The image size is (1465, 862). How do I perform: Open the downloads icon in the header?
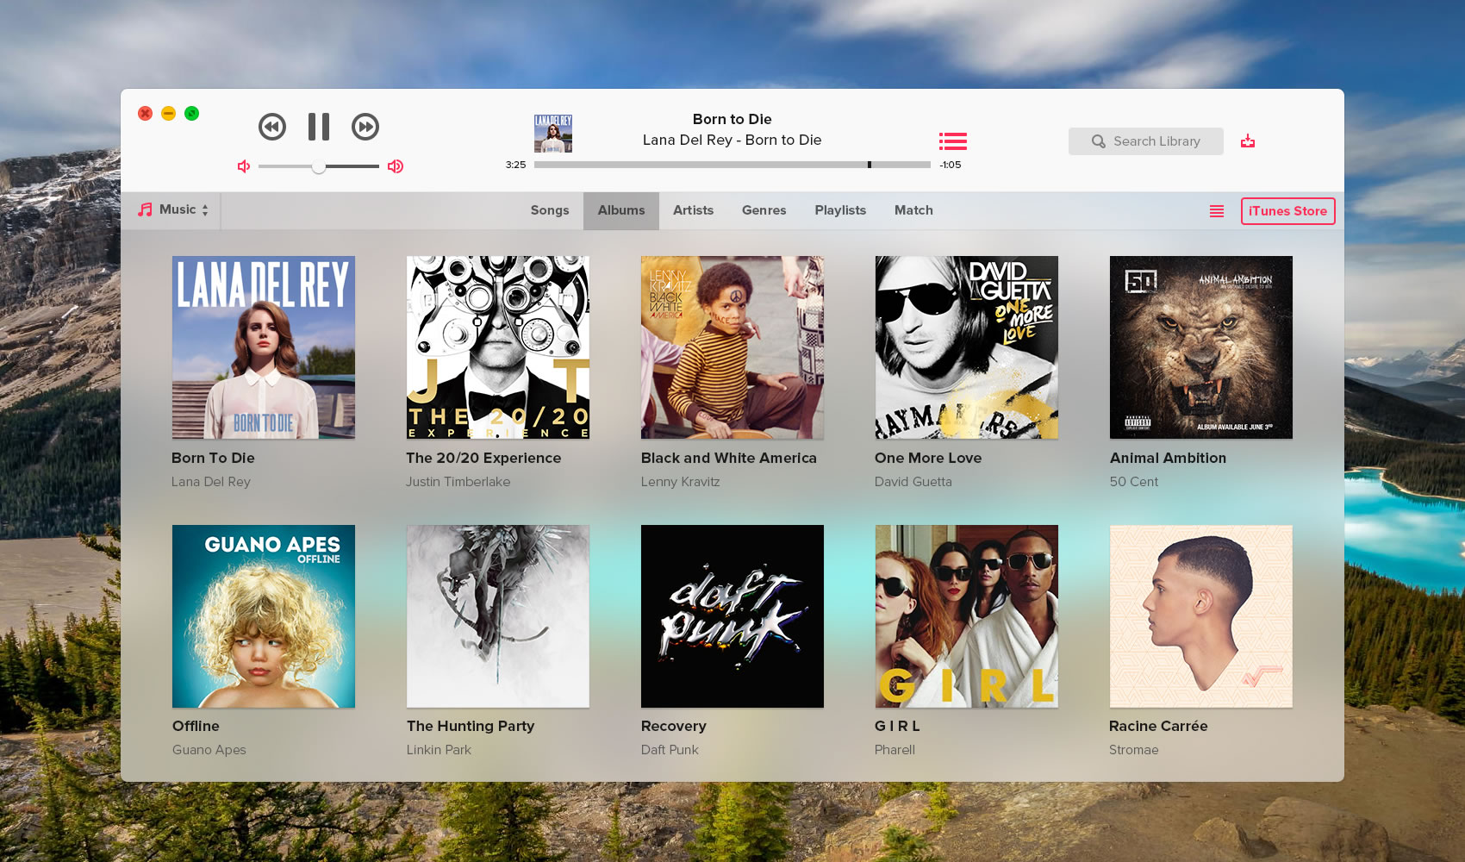point(1248,141)
